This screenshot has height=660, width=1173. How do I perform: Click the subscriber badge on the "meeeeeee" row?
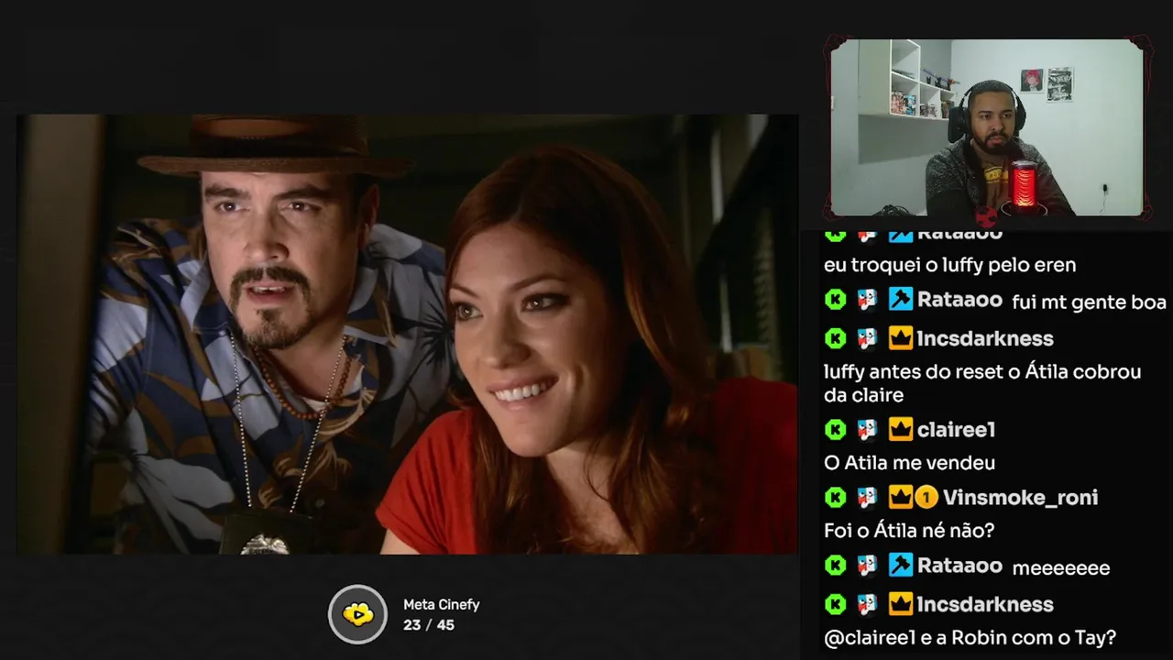867,565
